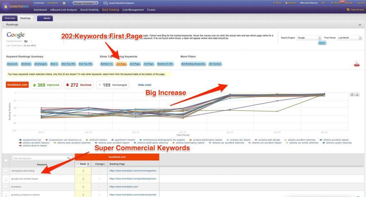Click the print chart icon

click(352, 94)
